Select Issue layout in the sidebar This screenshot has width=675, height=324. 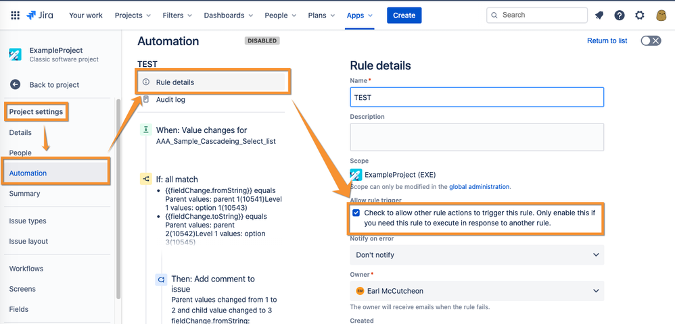pyautogui.click(x=28, y=241)
